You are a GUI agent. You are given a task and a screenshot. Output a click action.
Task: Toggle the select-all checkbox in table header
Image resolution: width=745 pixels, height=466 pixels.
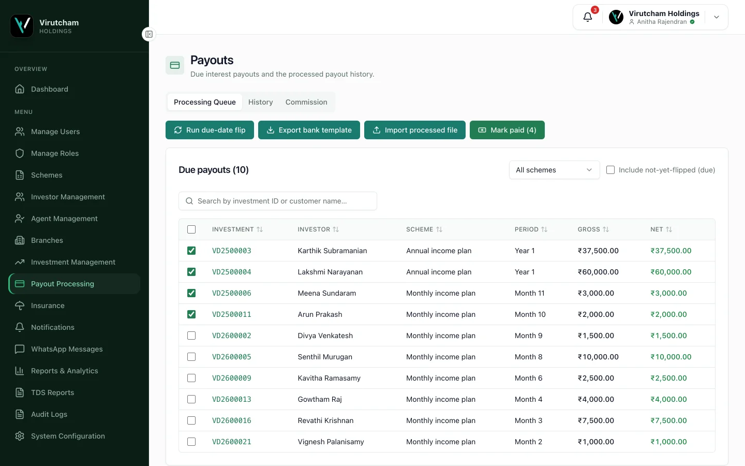point(191,229)
